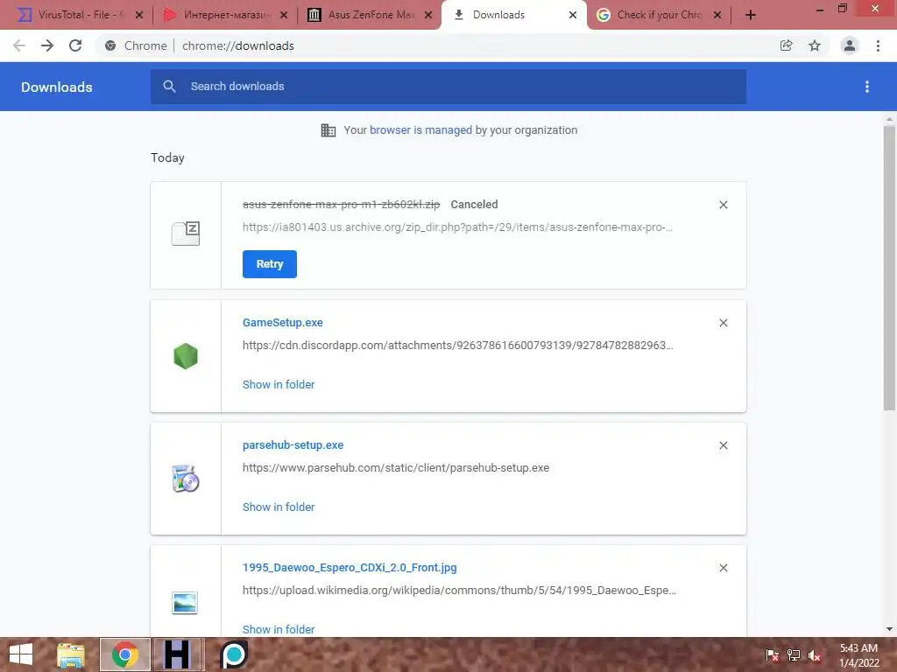Click the chrome://downloads address text
The image size is (897, 672).
(x=238, y=45)
